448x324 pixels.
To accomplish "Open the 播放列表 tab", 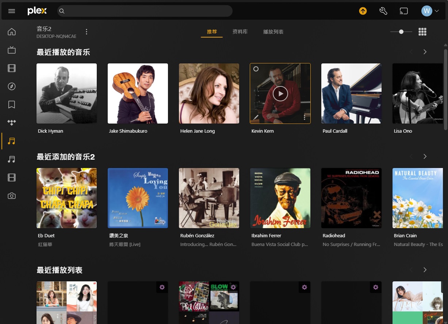I will coord(273,32).
